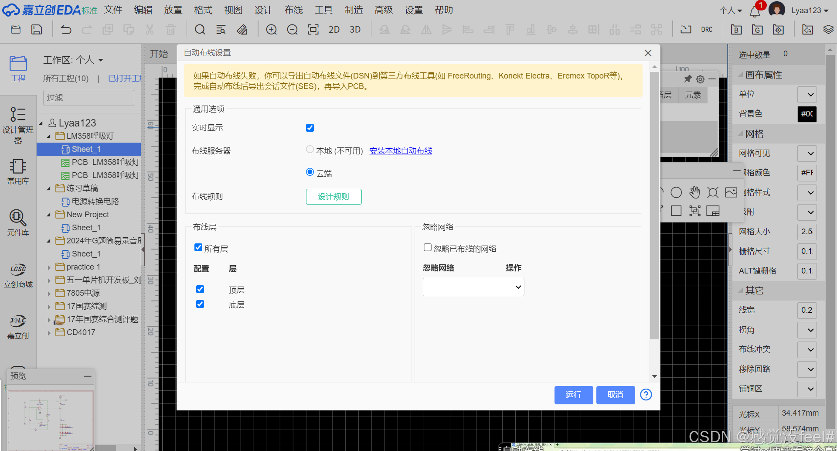Click the 已打开工程 link

(125, 79)
